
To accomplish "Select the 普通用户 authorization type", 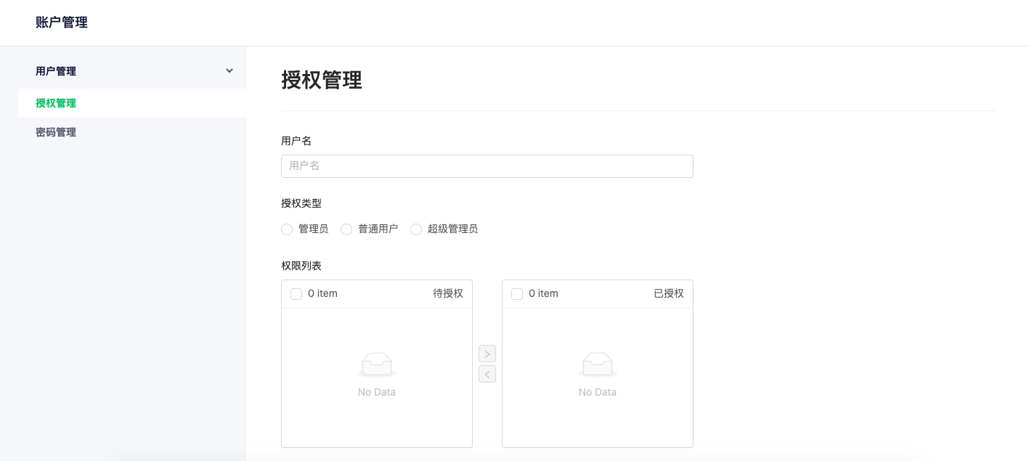I will (x=346, y=229).
